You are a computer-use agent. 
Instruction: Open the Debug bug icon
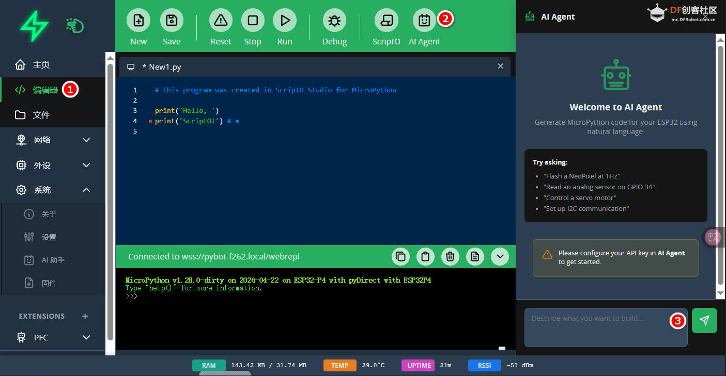tap(334, 21)
